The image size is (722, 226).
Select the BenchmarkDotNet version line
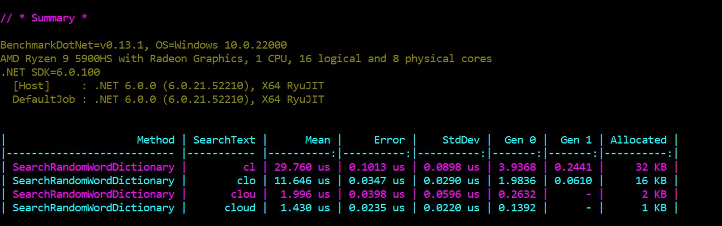[144, 45]
